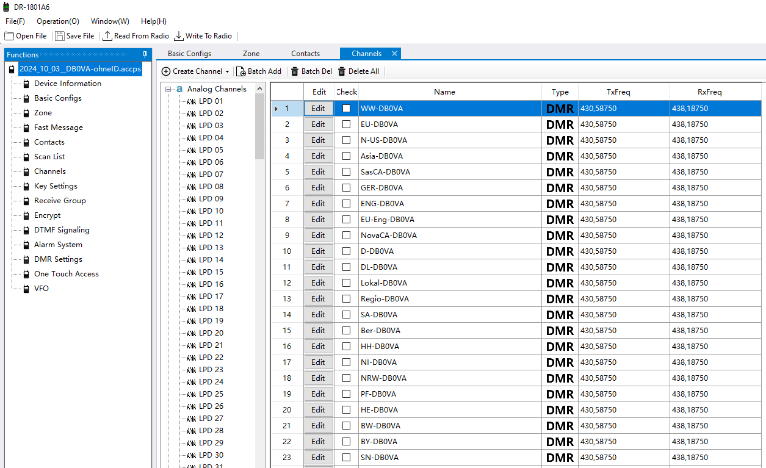Edit the BY-DB0VA channel
Screen dimensions: 766x468
coord(319,441)
